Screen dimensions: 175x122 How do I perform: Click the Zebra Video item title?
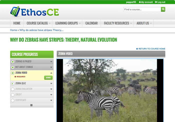coord(21,73)
